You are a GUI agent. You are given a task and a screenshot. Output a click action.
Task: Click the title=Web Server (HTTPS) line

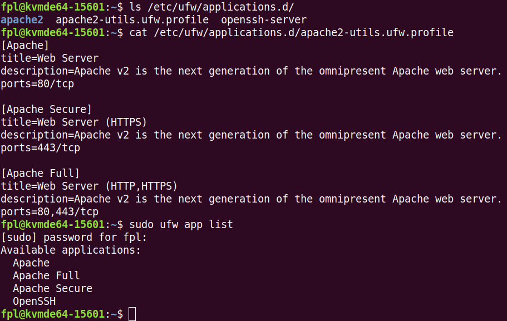click(x=73, y=122)
